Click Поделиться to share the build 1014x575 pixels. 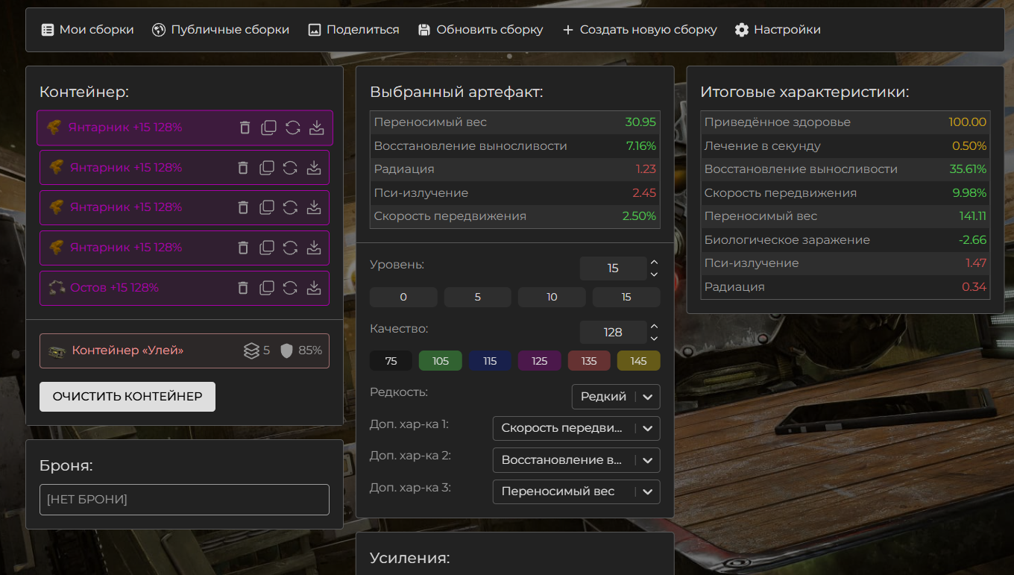(353, 30)
